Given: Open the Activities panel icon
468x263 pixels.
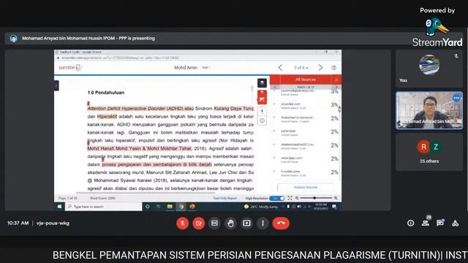Looking at the screenshot, I should 455,223.
